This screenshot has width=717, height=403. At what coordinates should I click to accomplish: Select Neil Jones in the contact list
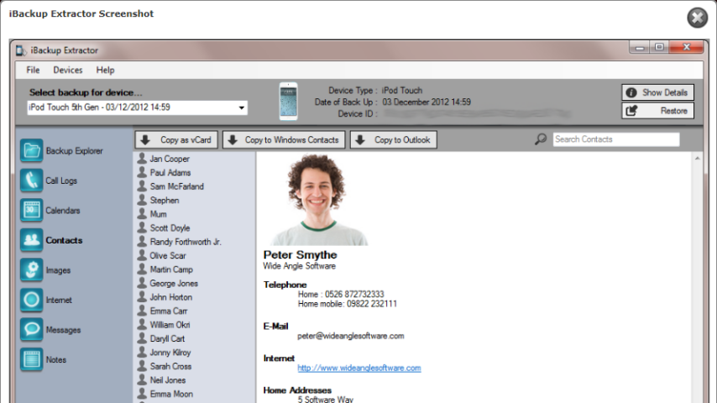(x=168, y=379)
